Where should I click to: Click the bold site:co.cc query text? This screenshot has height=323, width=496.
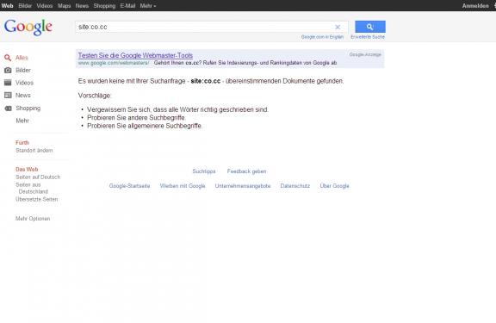tap(206, 81)
